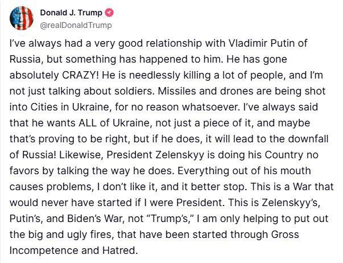The width and height of the screenshot is (343, 263).
Task: Click the word CRAZY! in the post
Action: tap(81, 75)
